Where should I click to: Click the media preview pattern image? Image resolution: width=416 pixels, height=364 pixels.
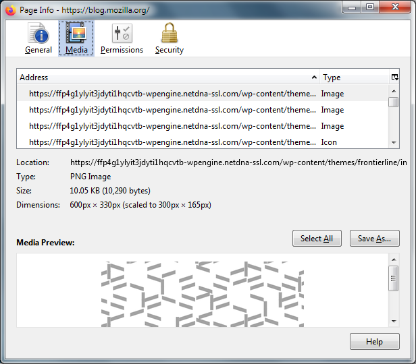point(203,294)
